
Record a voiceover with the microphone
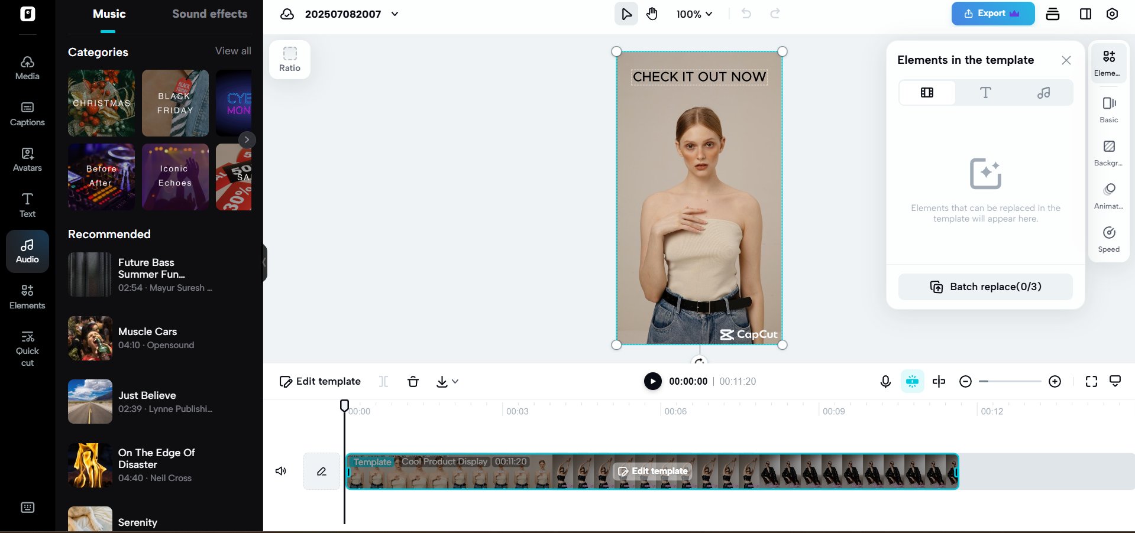885,381
